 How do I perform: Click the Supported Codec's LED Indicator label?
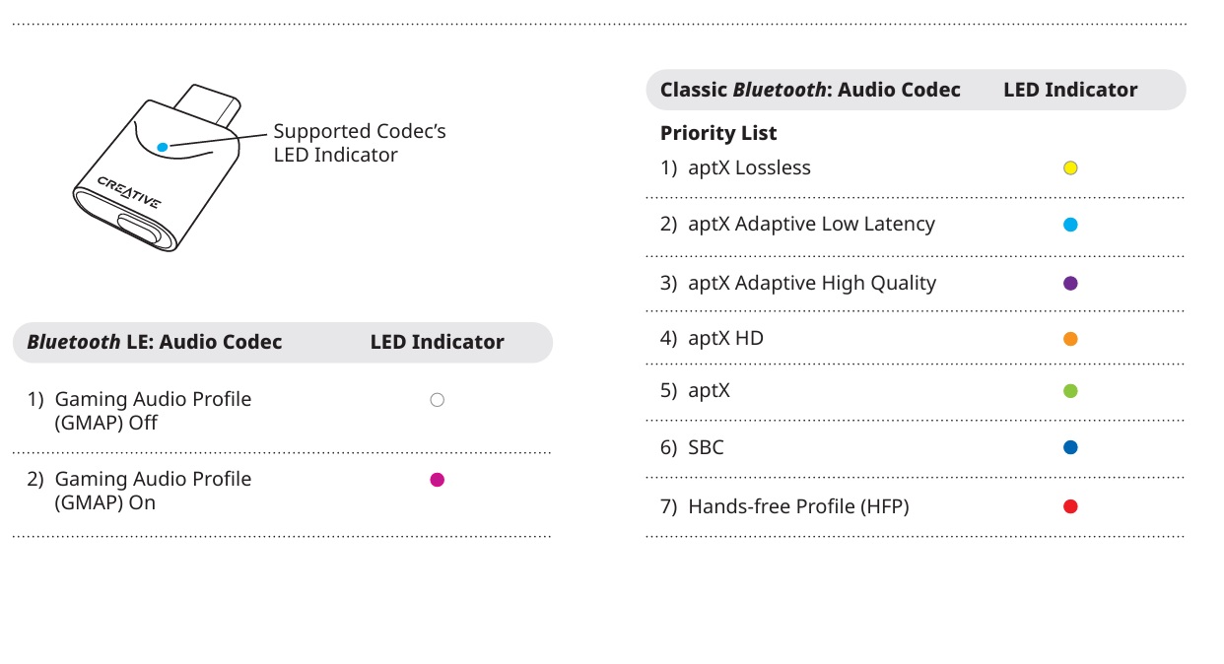359,143
